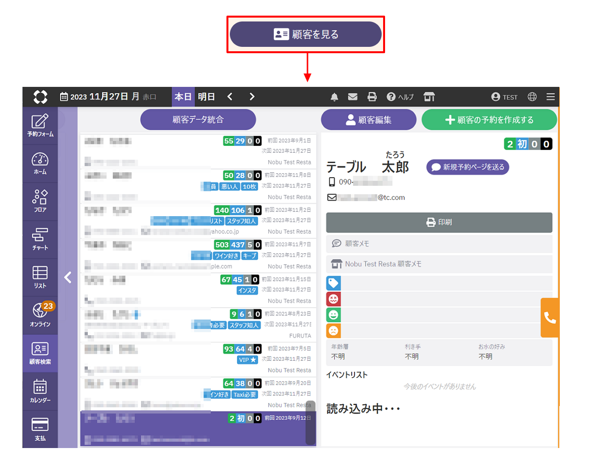The image size is (592, 470).
Task: Go to next day arrow
Action: click(252, 97)
